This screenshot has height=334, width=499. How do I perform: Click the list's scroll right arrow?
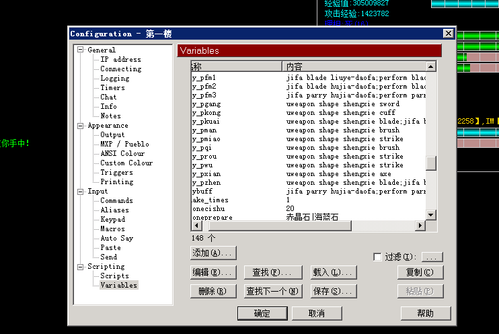tap(420, 226)
